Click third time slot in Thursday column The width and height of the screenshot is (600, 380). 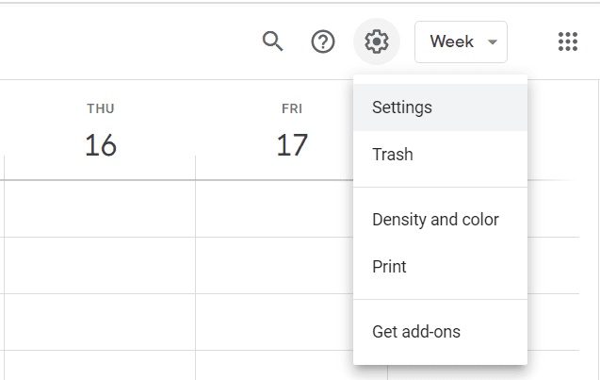click(100, 322)
